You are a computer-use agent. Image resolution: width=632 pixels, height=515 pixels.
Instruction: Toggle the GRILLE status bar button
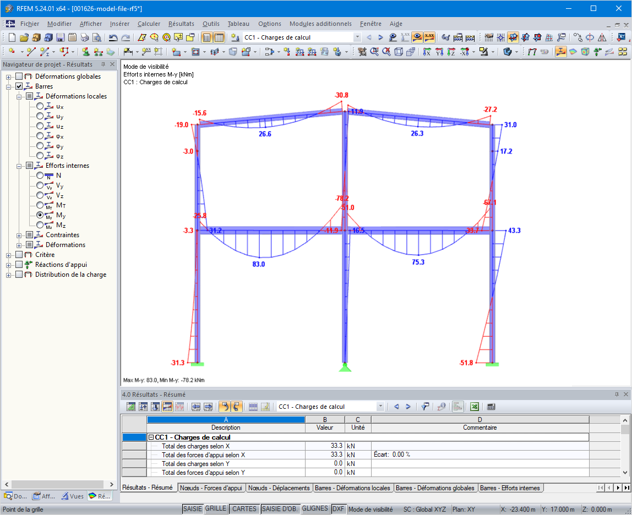point(216,509)
